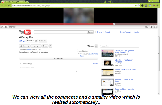Go forward with the browser forward arrow
Viewport: 162px width, 105px height.
click(x=6, y=6)
